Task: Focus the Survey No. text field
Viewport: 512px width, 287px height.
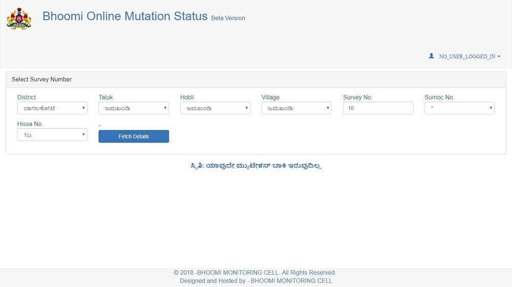Action: 378,108
